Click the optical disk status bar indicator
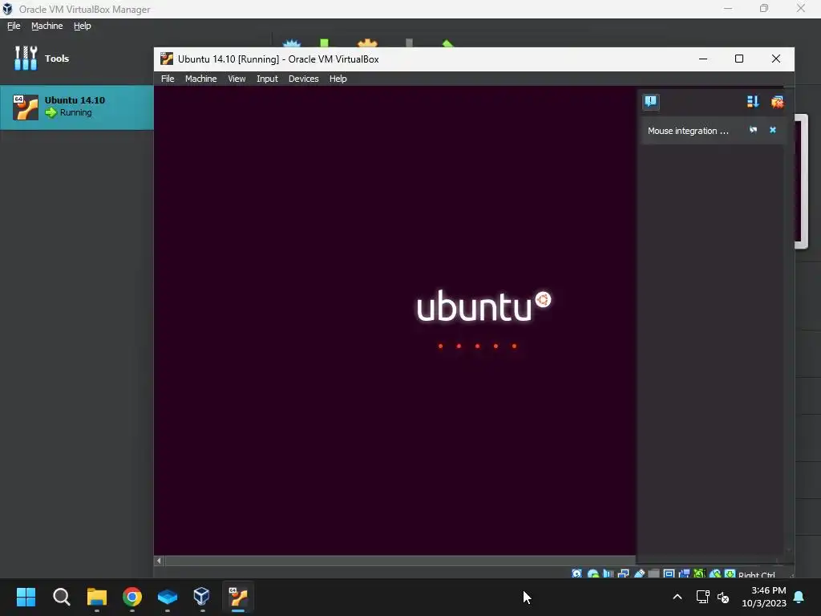Screen dimensions: 821x616 (x=593, y=573)
